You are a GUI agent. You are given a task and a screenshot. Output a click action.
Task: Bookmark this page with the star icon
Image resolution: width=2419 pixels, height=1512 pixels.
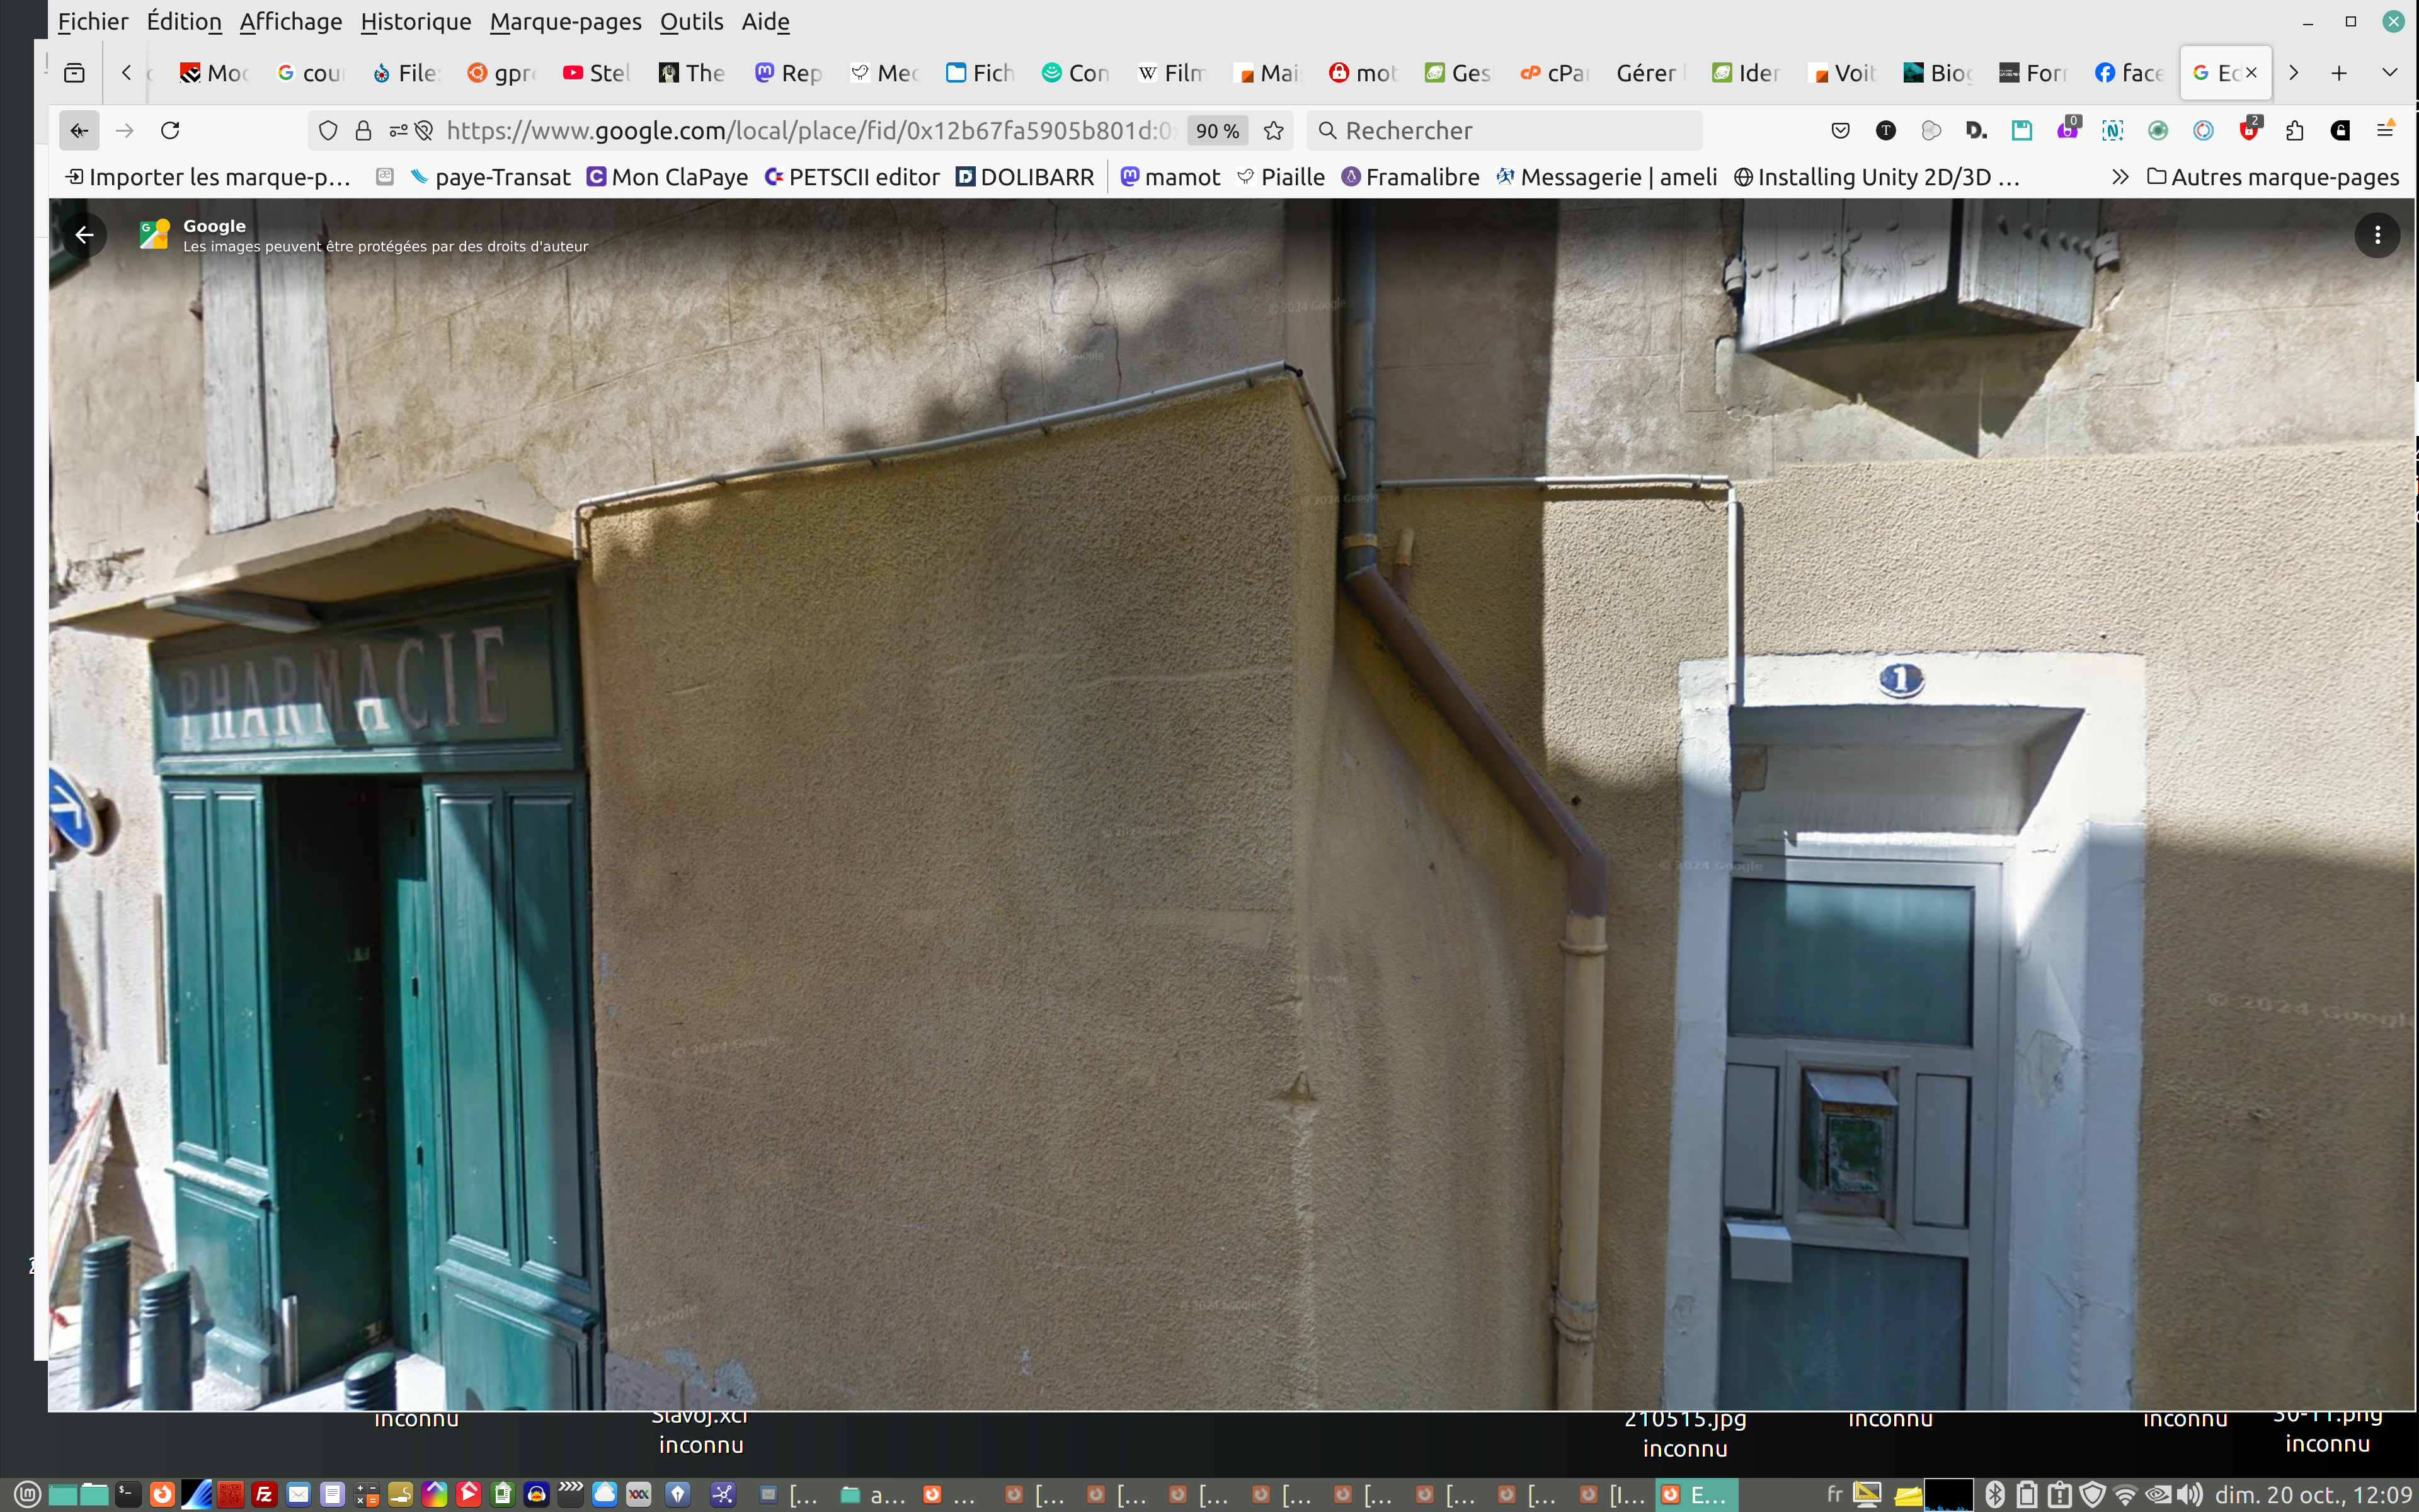pyautogui.click(x=1274, y=131)
